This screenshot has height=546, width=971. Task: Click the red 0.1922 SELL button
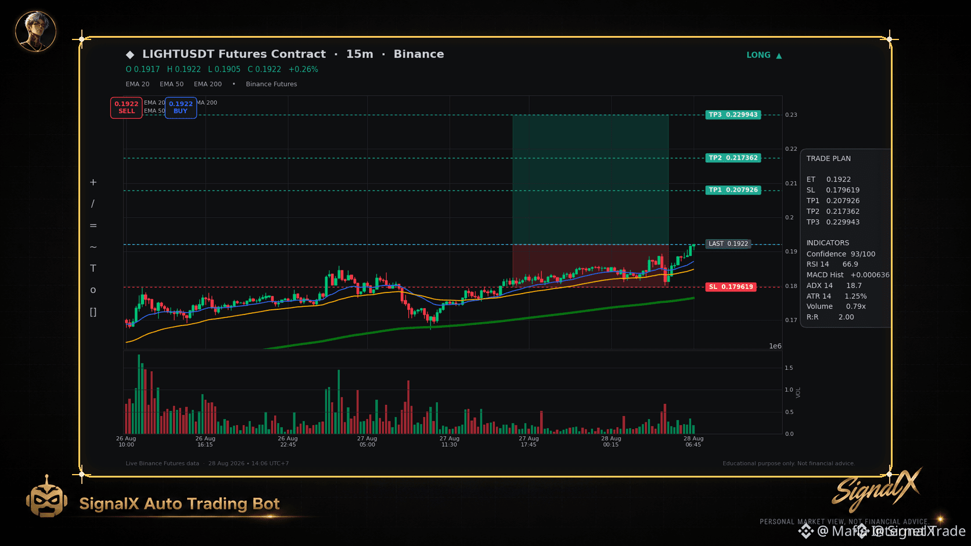tap(127, 107)
